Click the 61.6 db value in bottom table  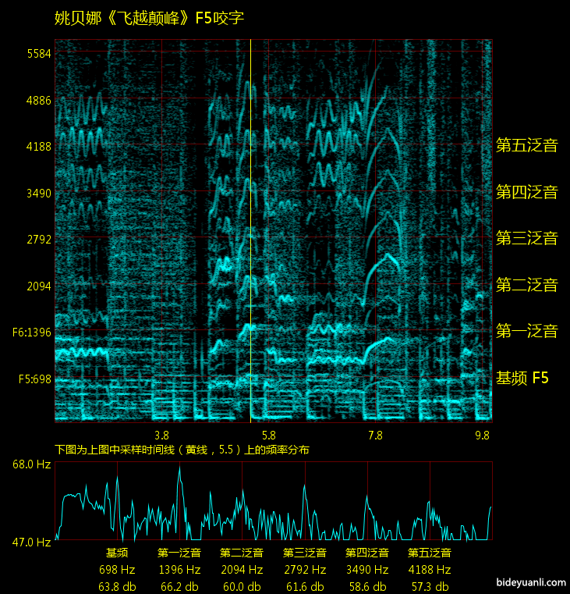point(304,586)
